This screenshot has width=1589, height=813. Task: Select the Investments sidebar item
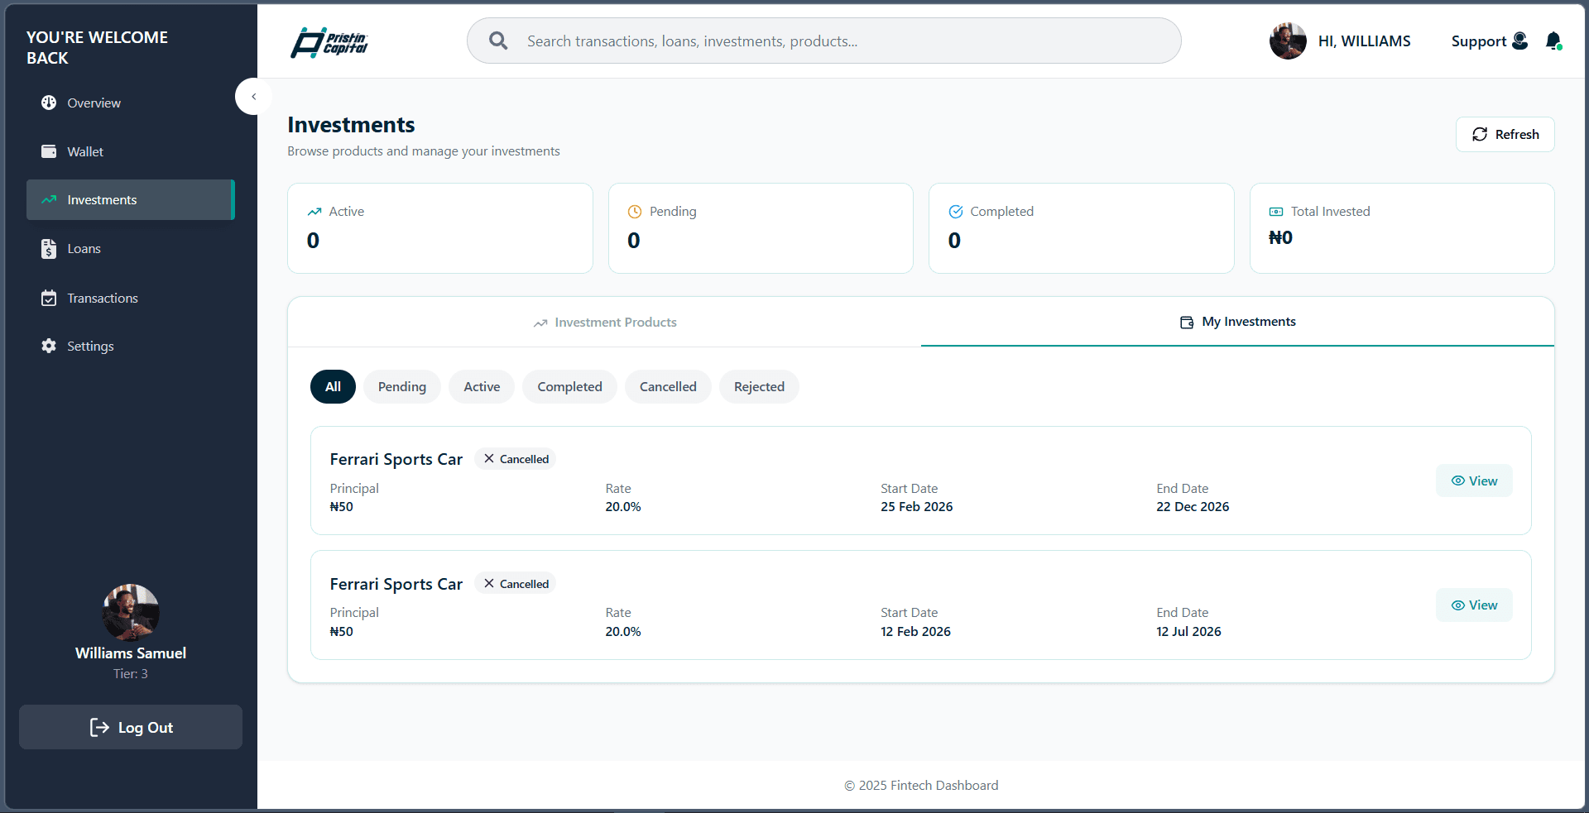click(x=130, y=199)
